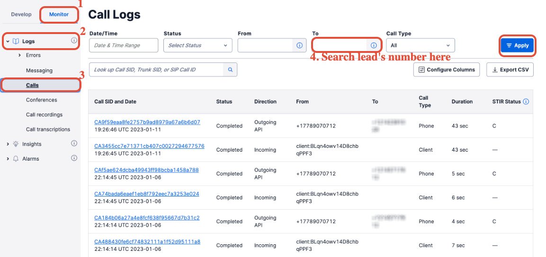Click the info icon in From field
546x257 pixels.
(299, 45)
